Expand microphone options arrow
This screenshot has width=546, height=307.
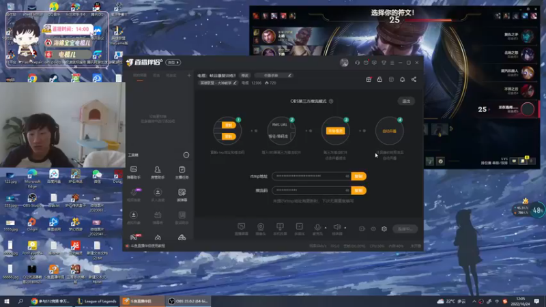(326, 228)
